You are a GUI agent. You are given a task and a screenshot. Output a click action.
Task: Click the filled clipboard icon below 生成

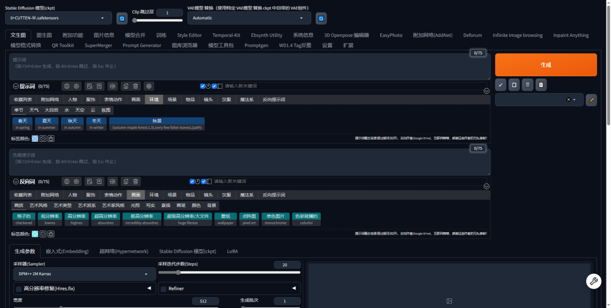tap(541, 85)
